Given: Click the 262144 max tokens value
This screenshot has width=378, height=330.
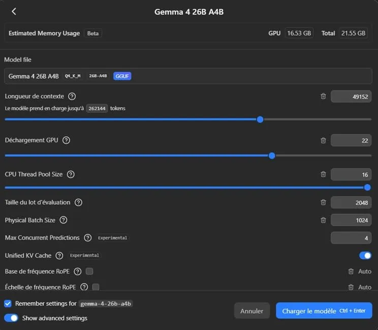Looking at the screenshot, I should pyautogui.click(x=97, y=108).
